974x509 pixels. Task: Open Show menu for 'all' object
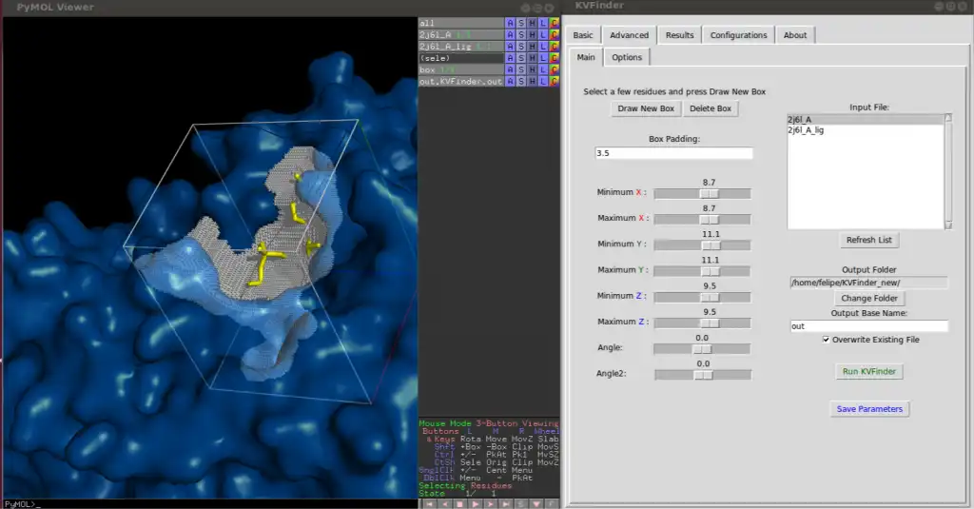(521, 23)
